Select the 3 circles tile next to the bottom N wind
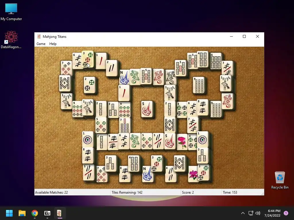Viewport: 294px width, 220px height. coord(157,163)
